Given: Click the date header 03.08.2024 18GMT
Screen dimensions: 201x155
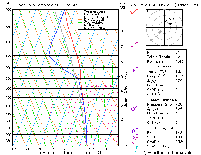Looking at the screenshot, I should [151, 5].
